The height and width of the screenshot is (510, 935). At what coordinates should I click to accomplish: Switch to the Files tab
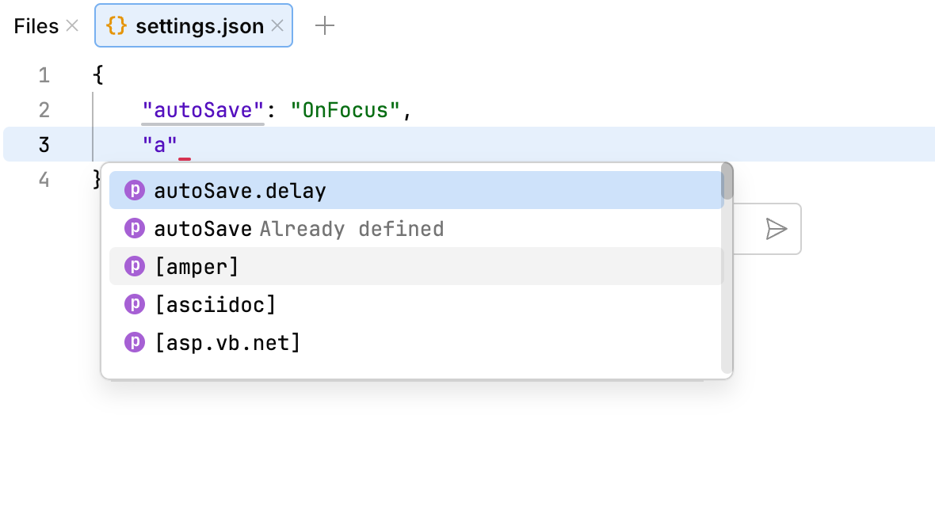pos(34,25)
